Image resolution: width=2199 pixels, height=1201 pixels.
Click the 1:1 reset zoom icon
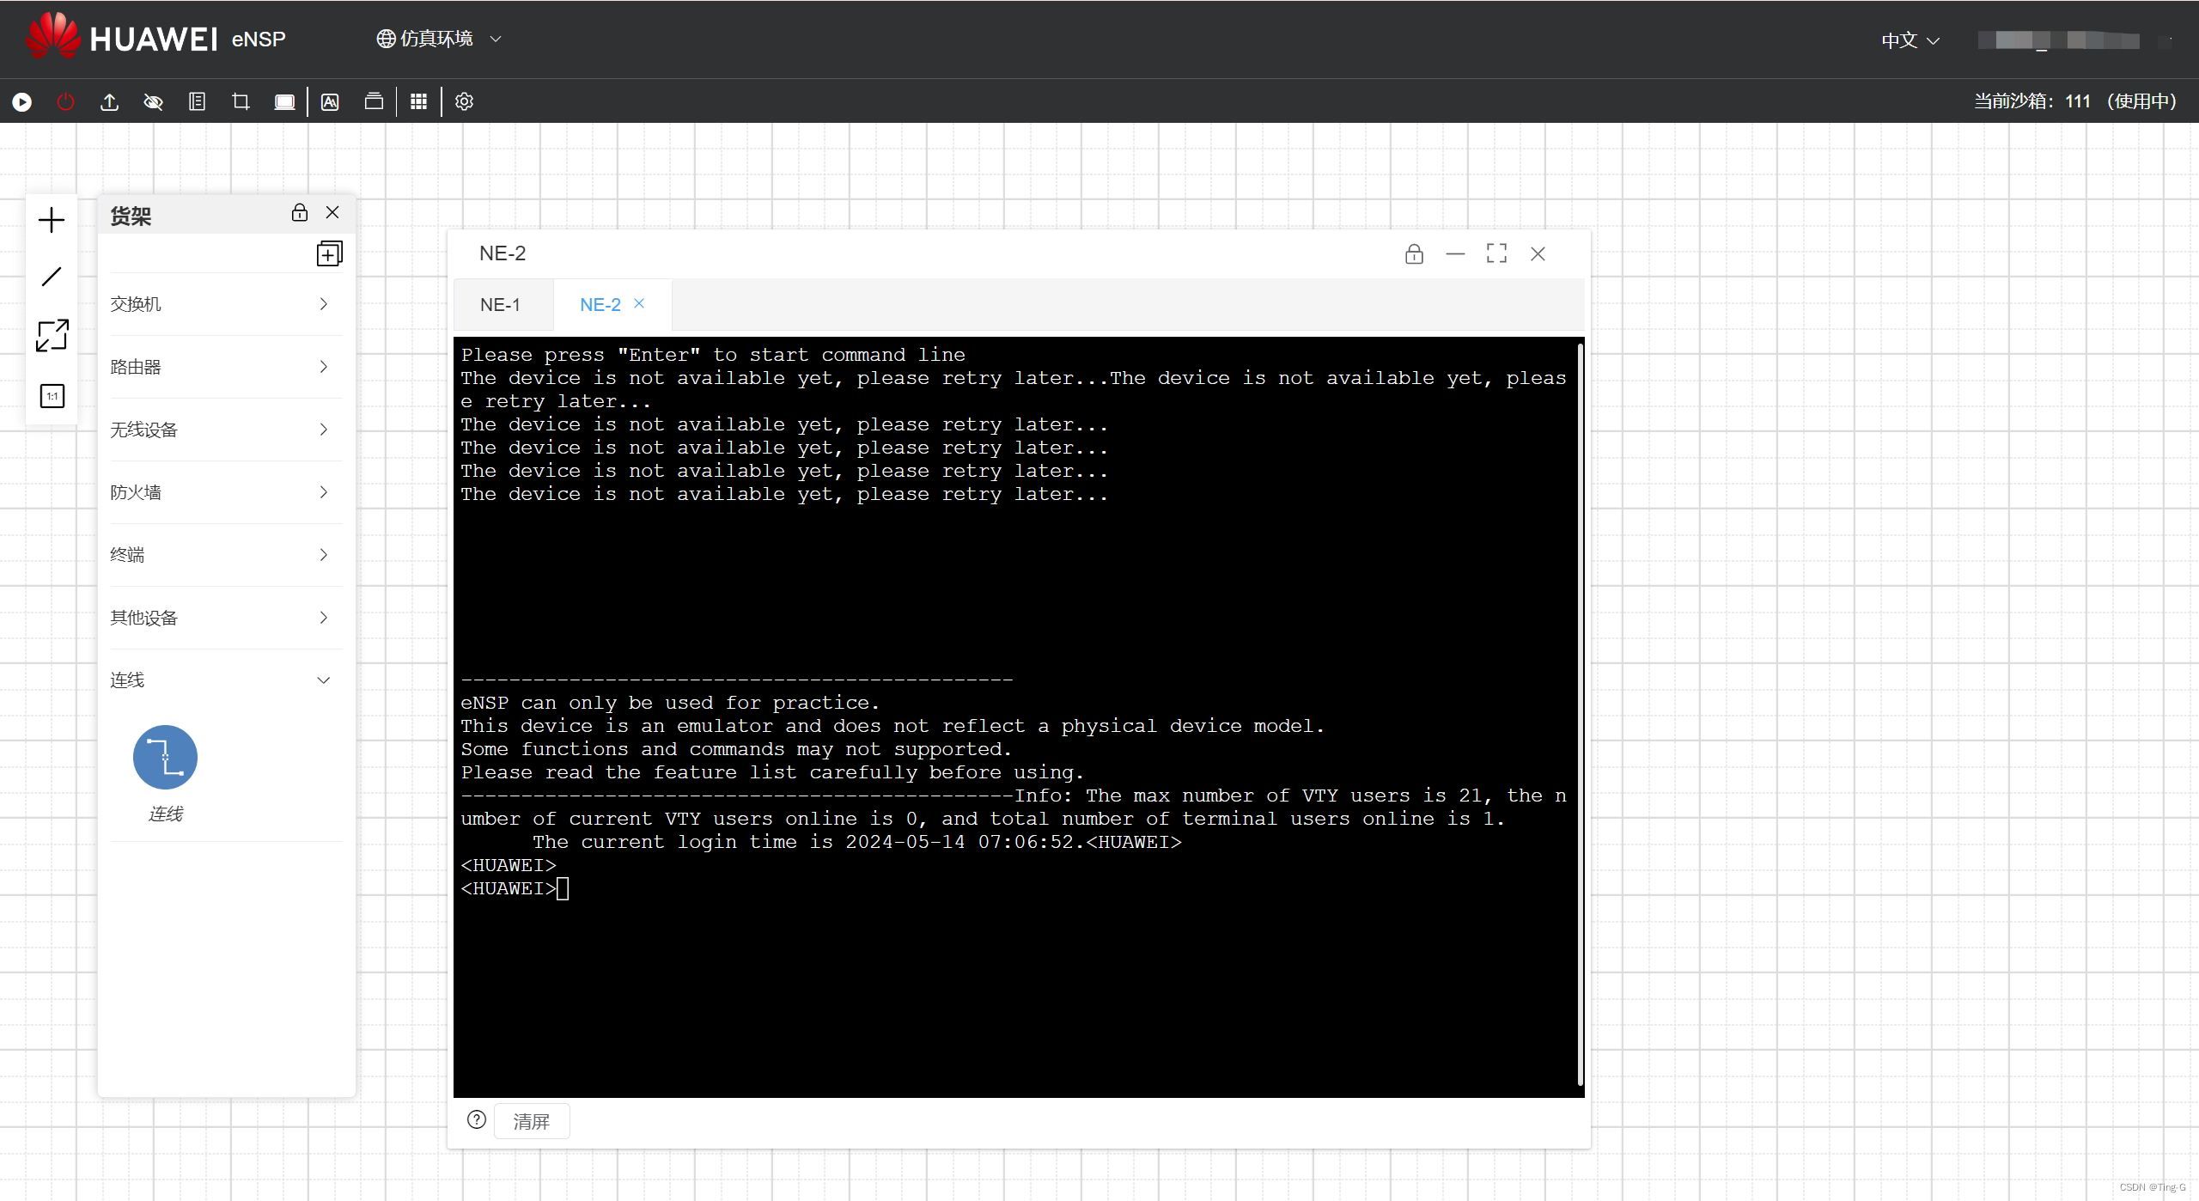pyautogui.click(x=52, y=396)
